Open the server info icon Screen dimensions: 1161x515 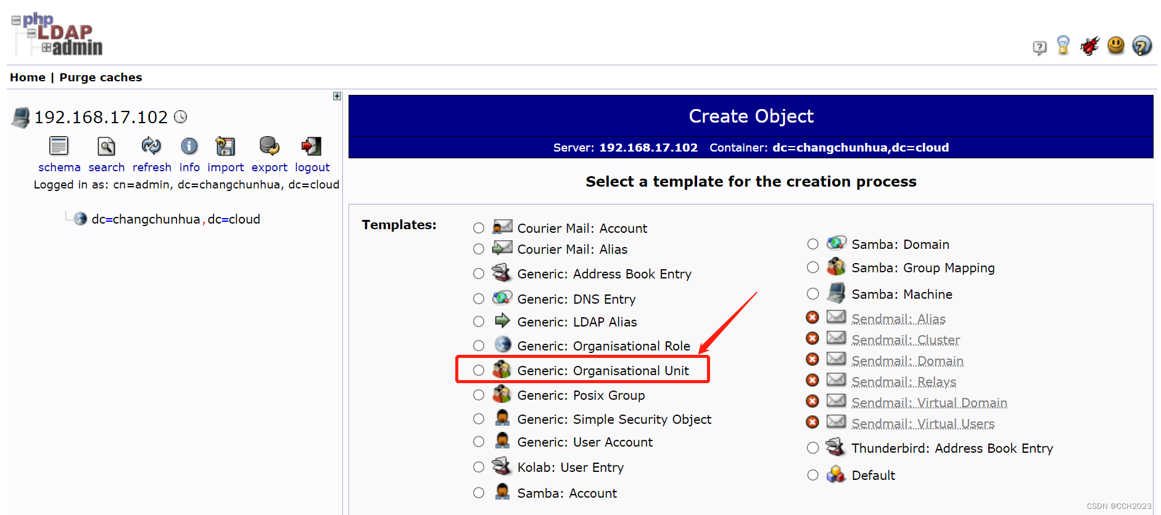coord(189,147)
